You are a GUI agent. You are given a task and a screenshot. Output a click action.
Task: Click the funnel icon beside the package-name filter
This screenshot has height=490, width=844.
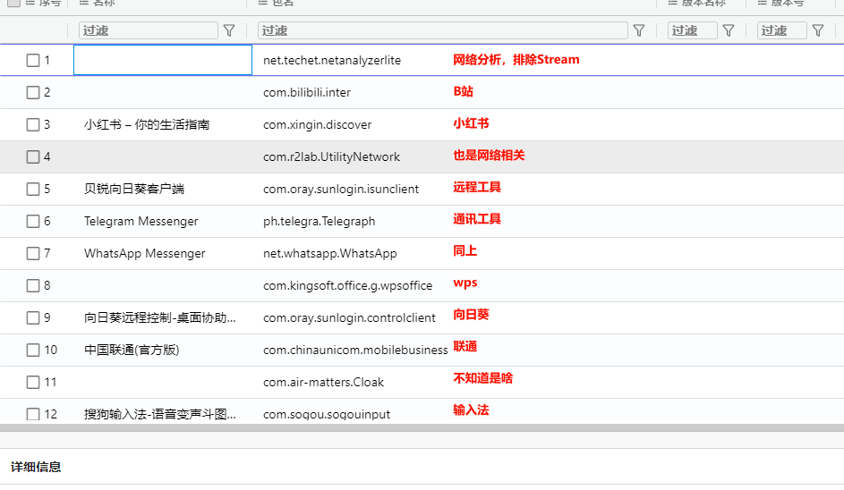click(639, 30)
